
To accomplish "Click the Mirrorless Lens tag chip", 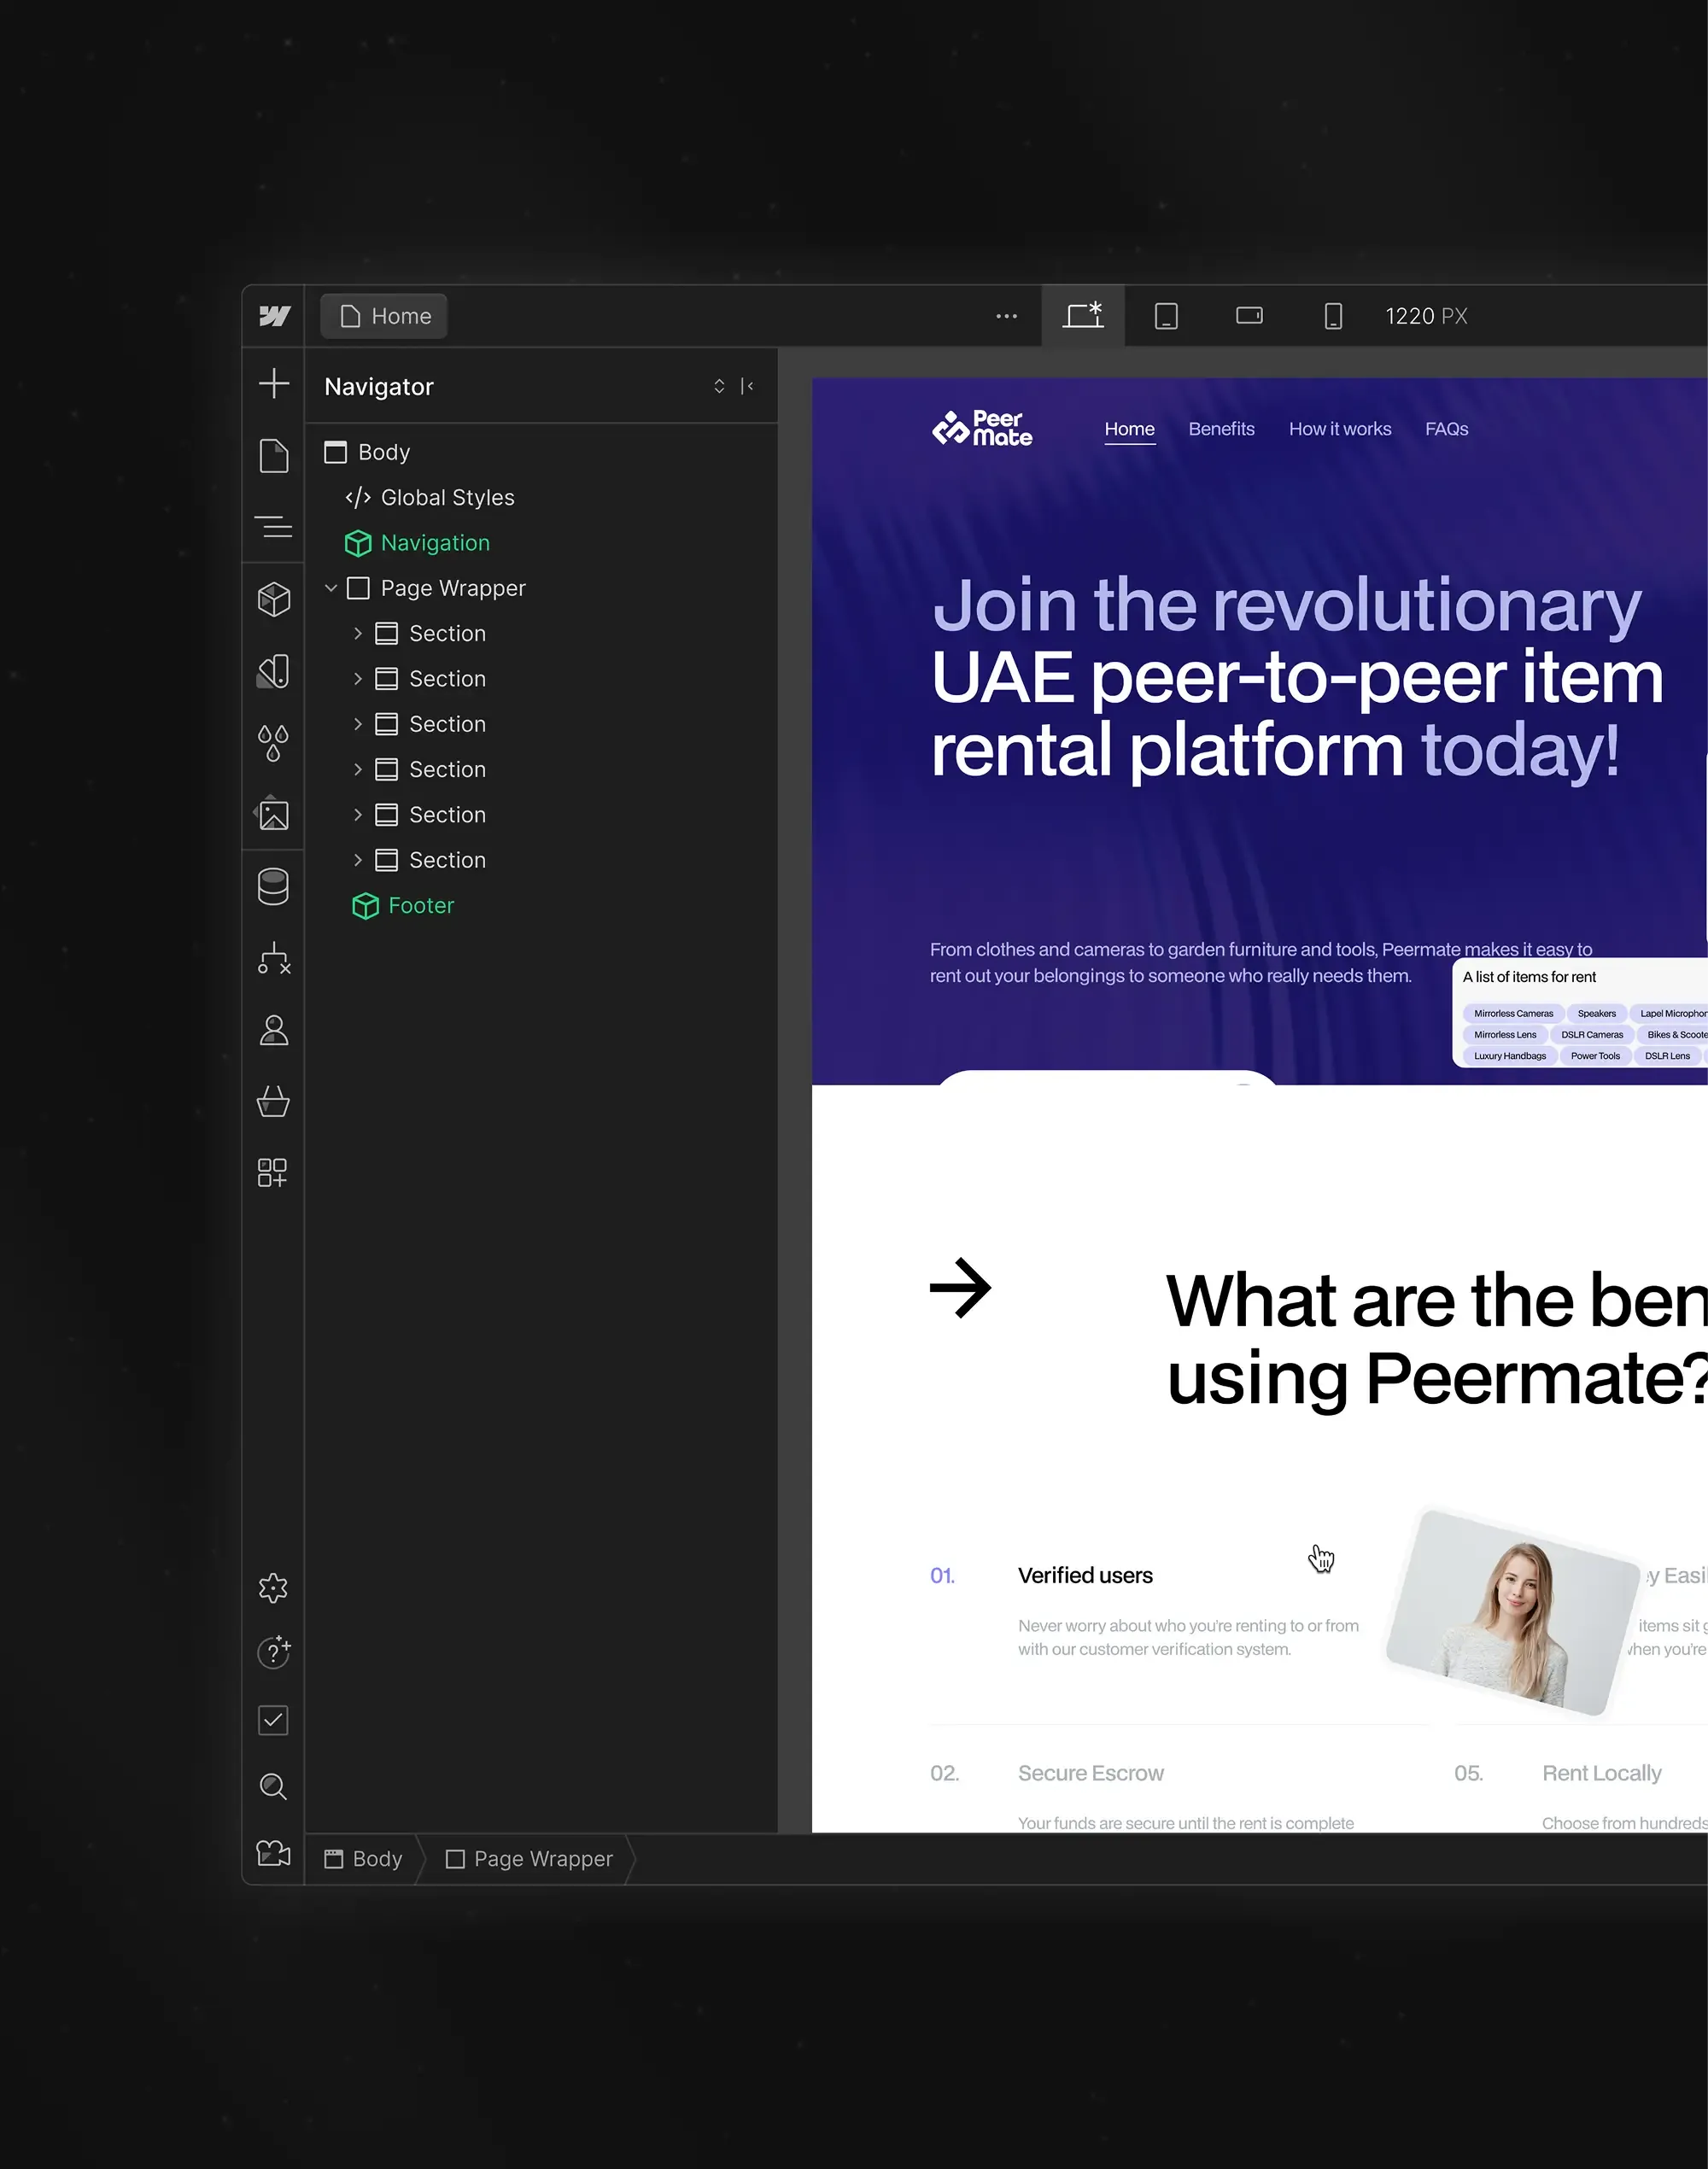I will point(1505,1035).
